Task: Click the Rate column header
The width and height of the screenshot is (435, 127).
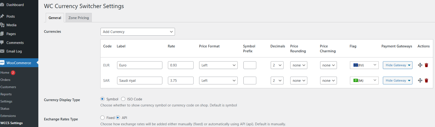Action: [x=171, y=46]
